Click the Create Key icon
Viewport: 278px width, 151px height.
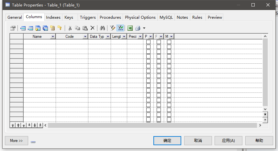point(60,28)
